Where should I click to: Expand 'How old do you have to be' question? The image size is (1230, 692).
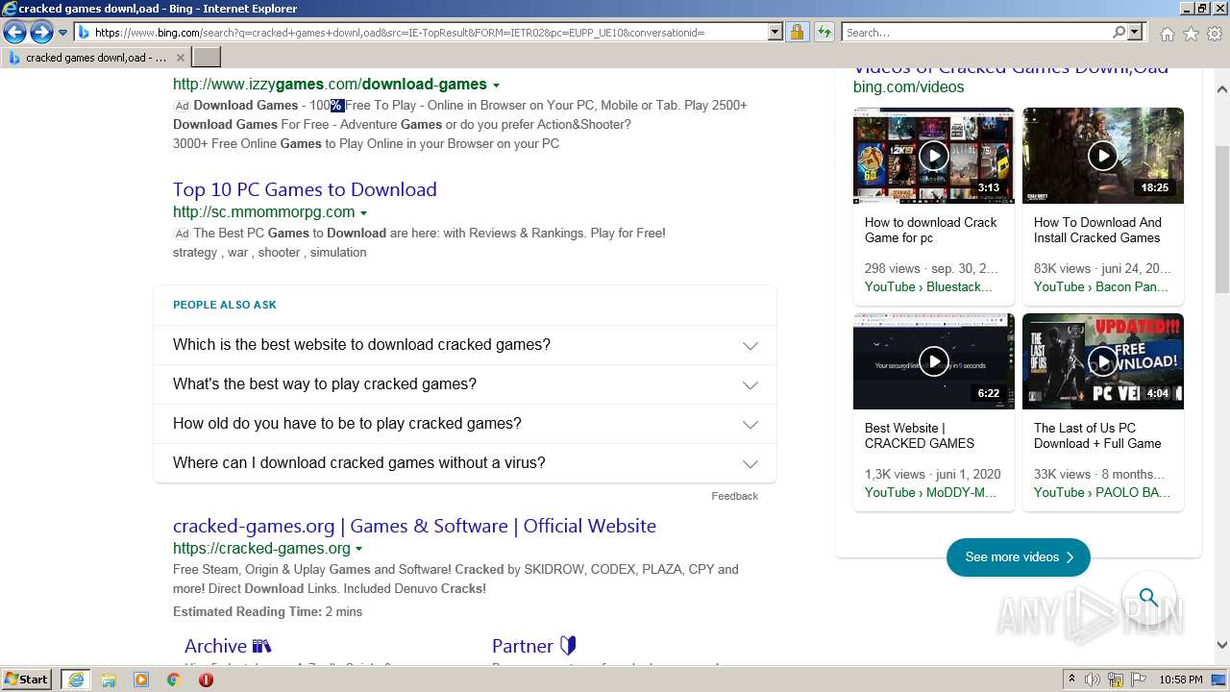coord(465,424)
